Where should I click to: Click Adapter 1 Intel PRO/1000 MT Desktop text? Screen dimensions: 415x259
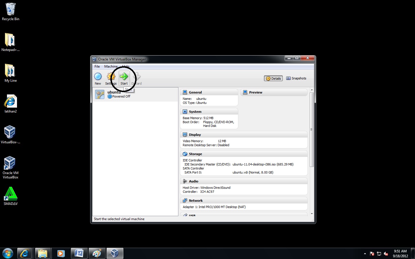click(x=214, y=207)
